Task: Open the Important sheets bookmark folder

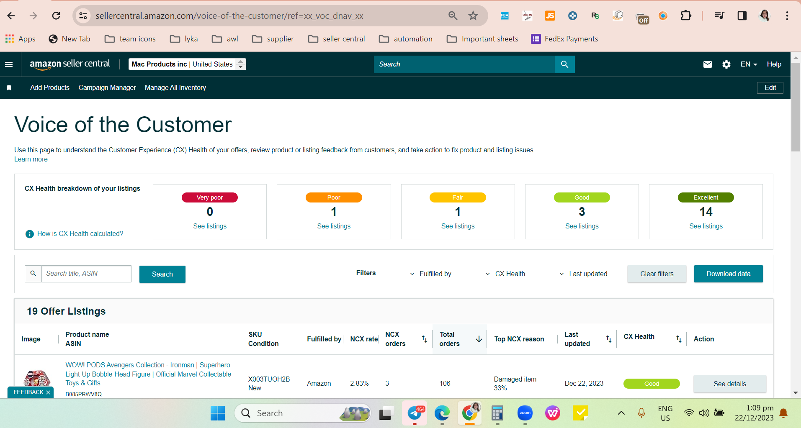Action: [x=482, y=39]
